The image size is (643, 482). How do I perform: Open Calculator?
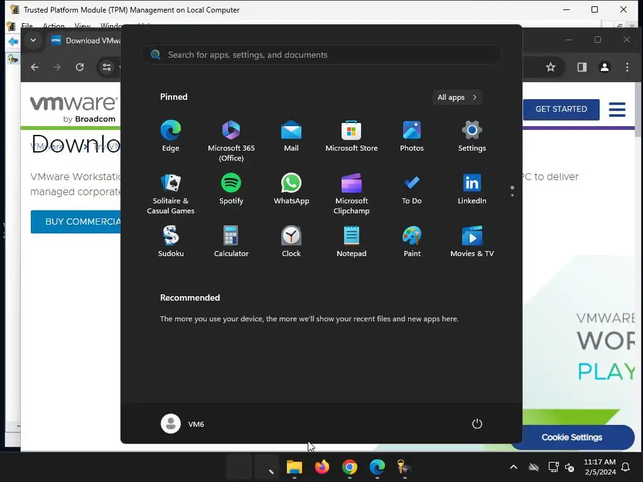pyautogui.click(x=231, y=242)
